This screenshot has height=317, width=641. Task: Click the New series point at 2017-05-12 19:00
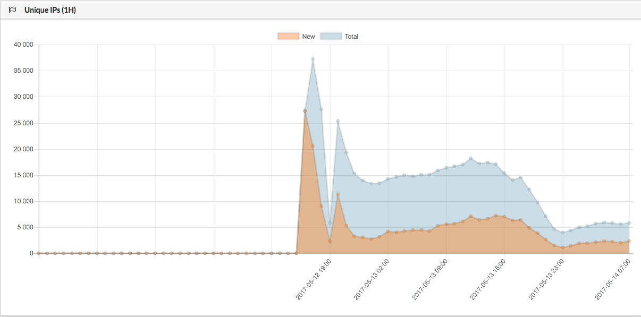330,241
